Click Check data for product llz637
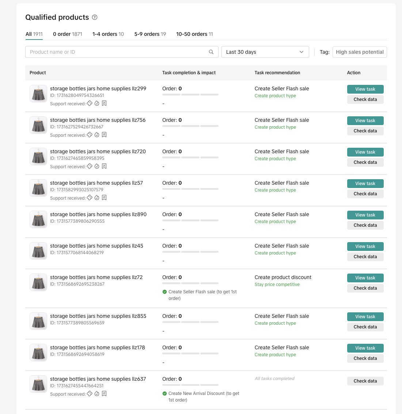The height and width of the screenshot is (414, 402). click(x=365, y=381)
